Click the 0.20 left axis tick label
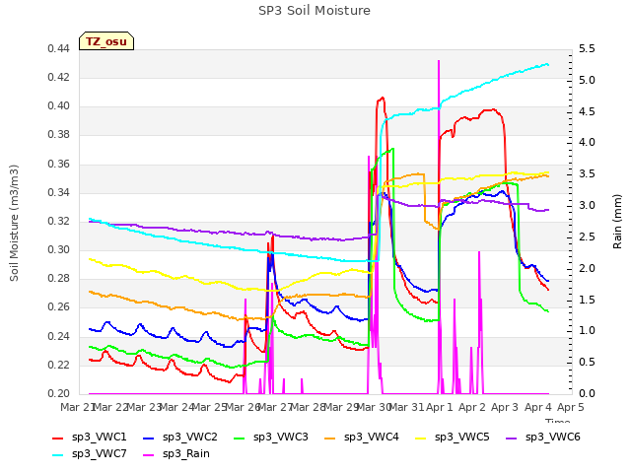631x473 pixels. (59, 393)
